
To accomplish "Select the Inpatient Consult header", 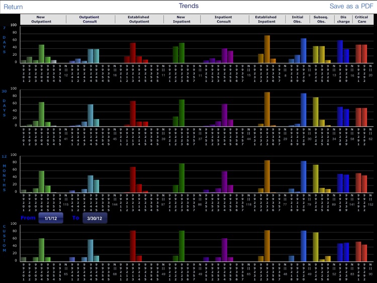I will coord(224,19).
